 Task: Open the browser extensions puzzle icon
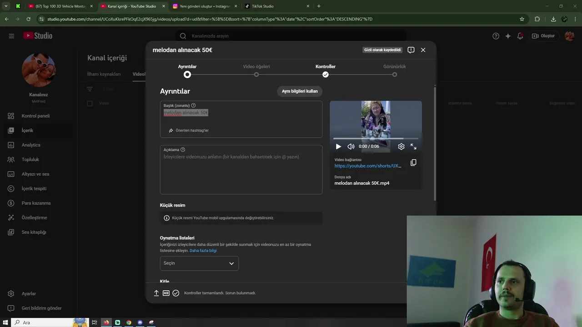pyautogui.click(x=537, y=19)
